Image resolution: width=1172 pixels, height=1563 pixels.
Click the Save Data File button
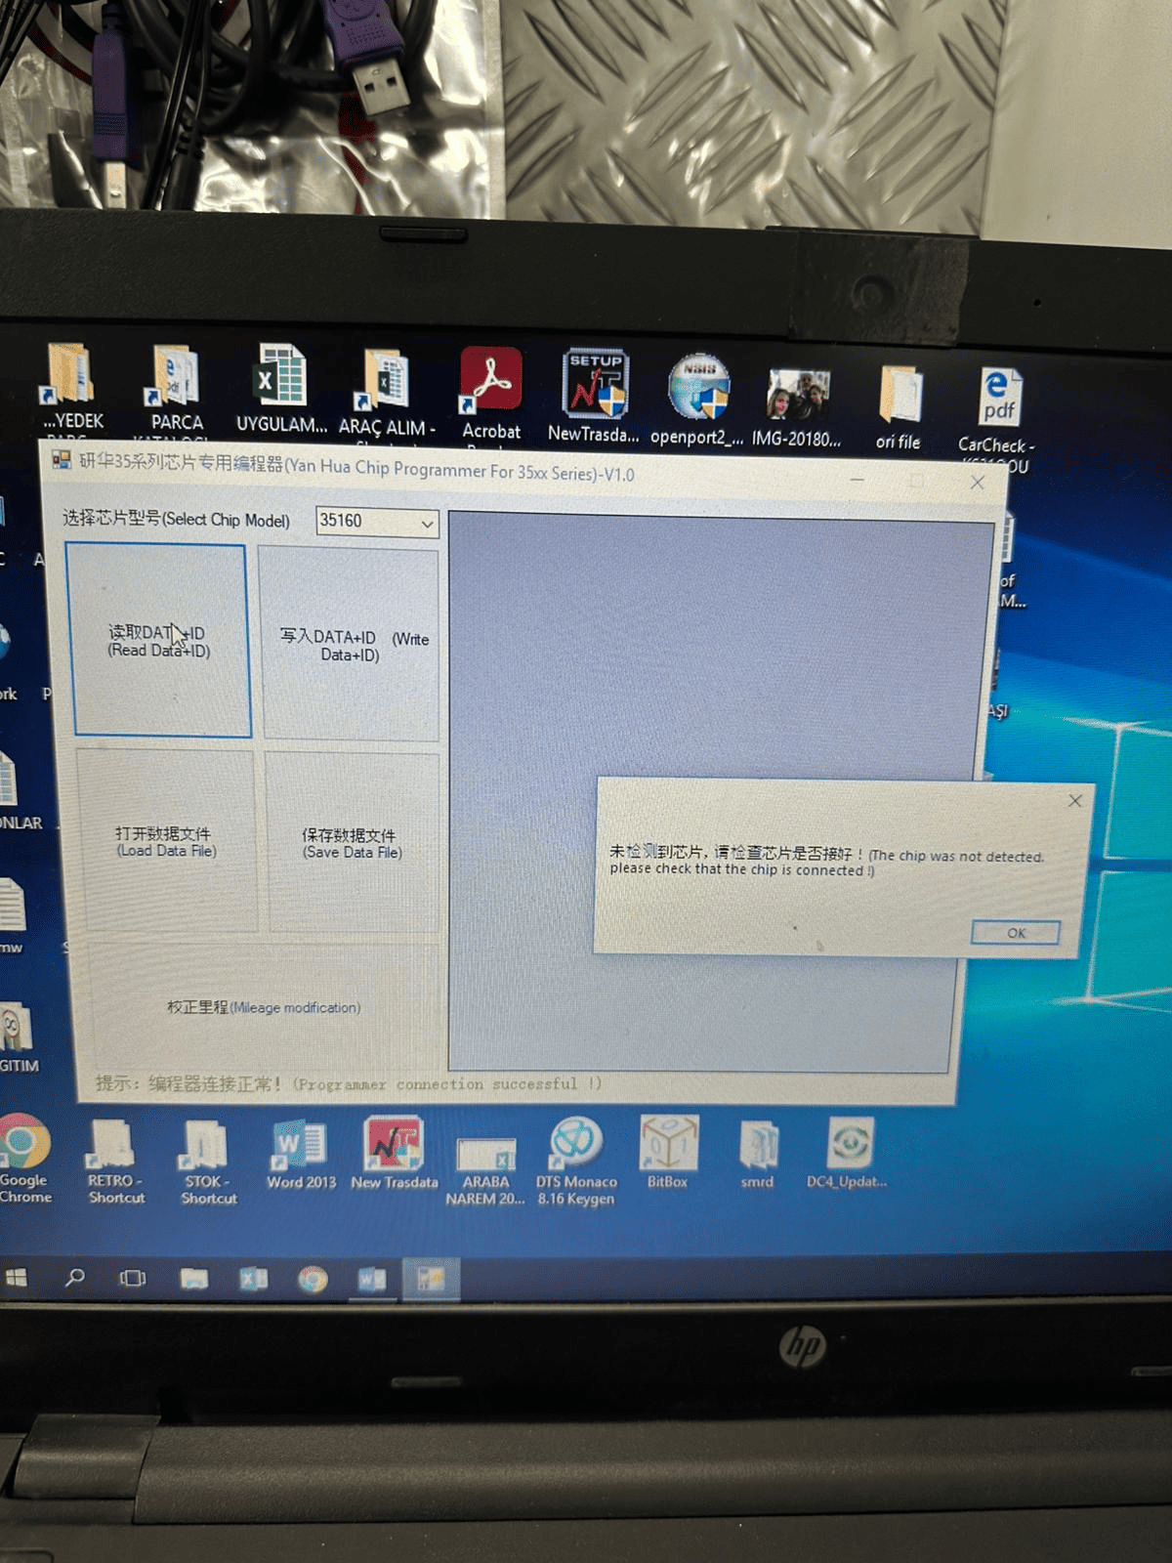coord(351,843)
